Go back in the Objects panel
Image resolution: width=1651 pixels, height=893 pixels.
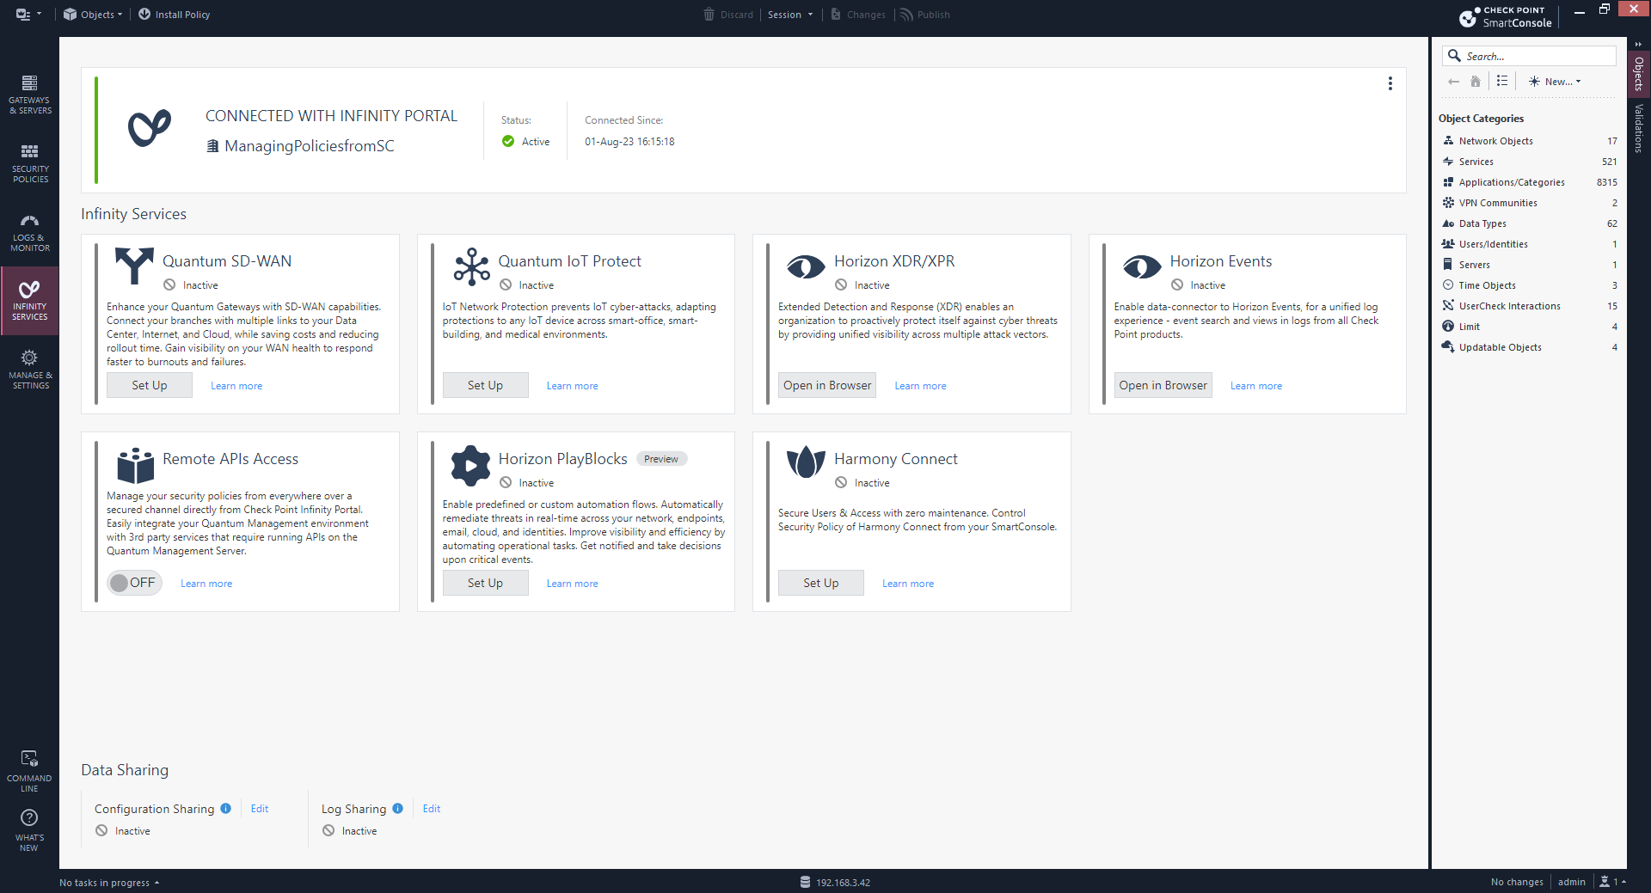coord(1453,82)
